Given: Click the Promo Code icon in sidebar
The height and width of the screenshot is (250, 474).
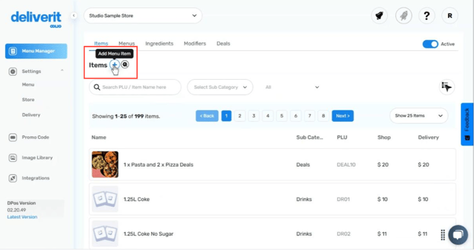Looking at the screenshot, I should 12,137.
